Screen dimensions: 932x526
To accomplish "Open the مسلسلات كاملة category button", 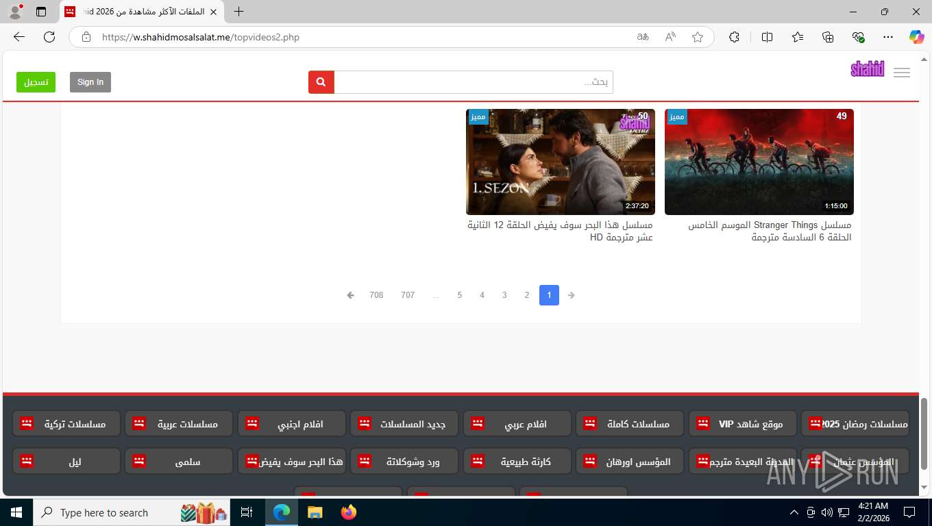I will click(x=630, y=423).
